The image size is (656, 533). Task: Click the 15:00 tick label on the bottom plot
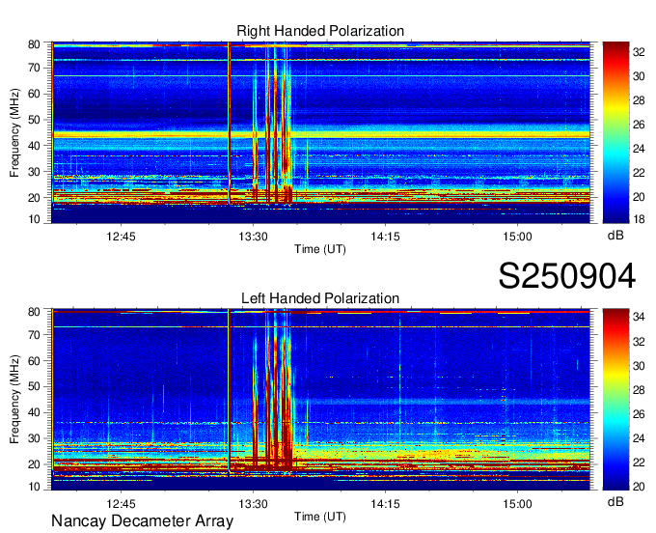[x=517, y=504]
